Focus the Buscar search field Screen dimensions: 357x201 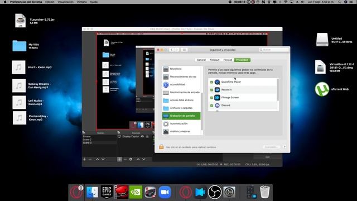[273, 50]
